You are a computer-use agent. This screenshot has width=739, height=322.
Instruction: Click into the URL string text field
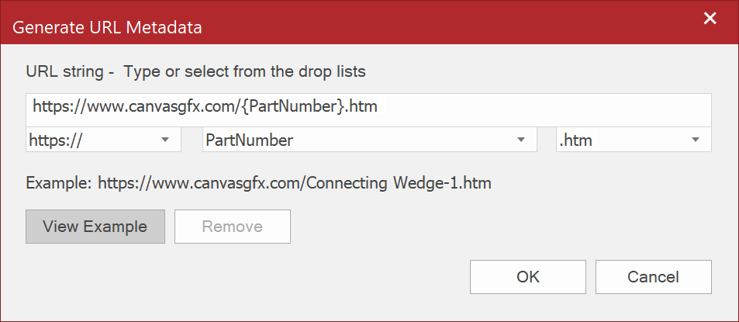(543, 106)
